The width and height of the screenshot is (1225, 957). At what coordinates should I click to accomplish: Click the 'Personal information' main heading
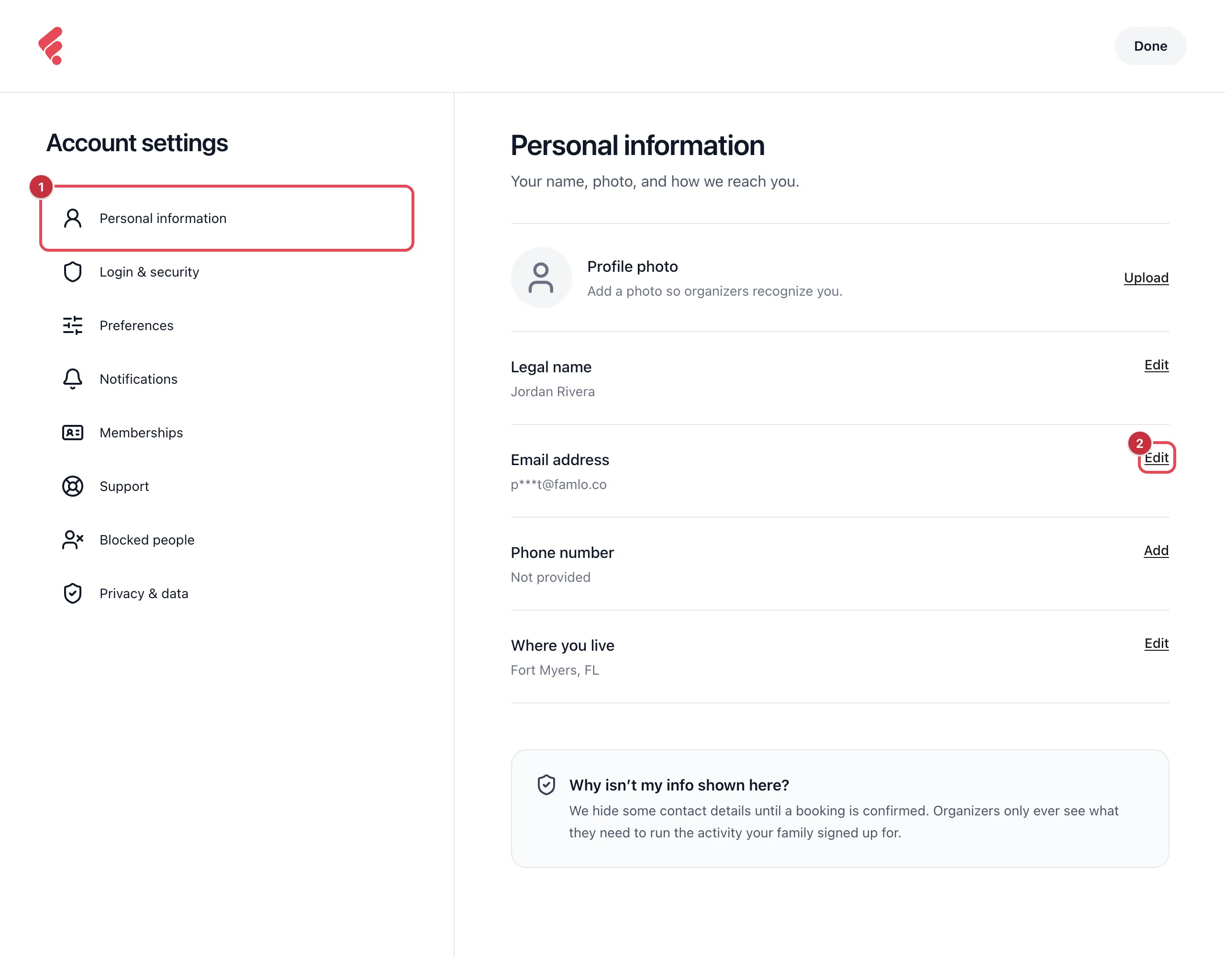pyautogui.click(x=637, y=146)
